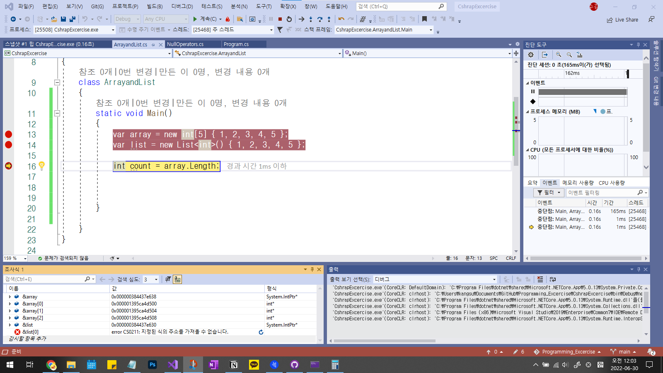Select the Summary (요약) diagnostics tab
Screen dimensions: 663x373
pyautogui.click(x=532, y=183)
